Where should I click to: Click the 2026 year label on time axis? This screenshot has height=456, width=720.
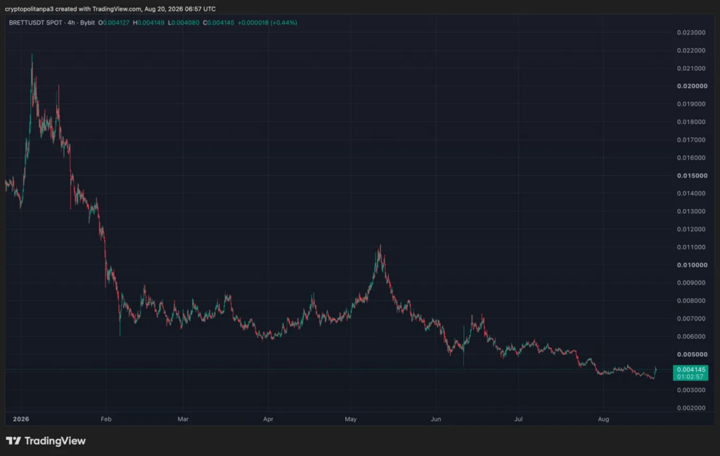(x=21, y=419)
